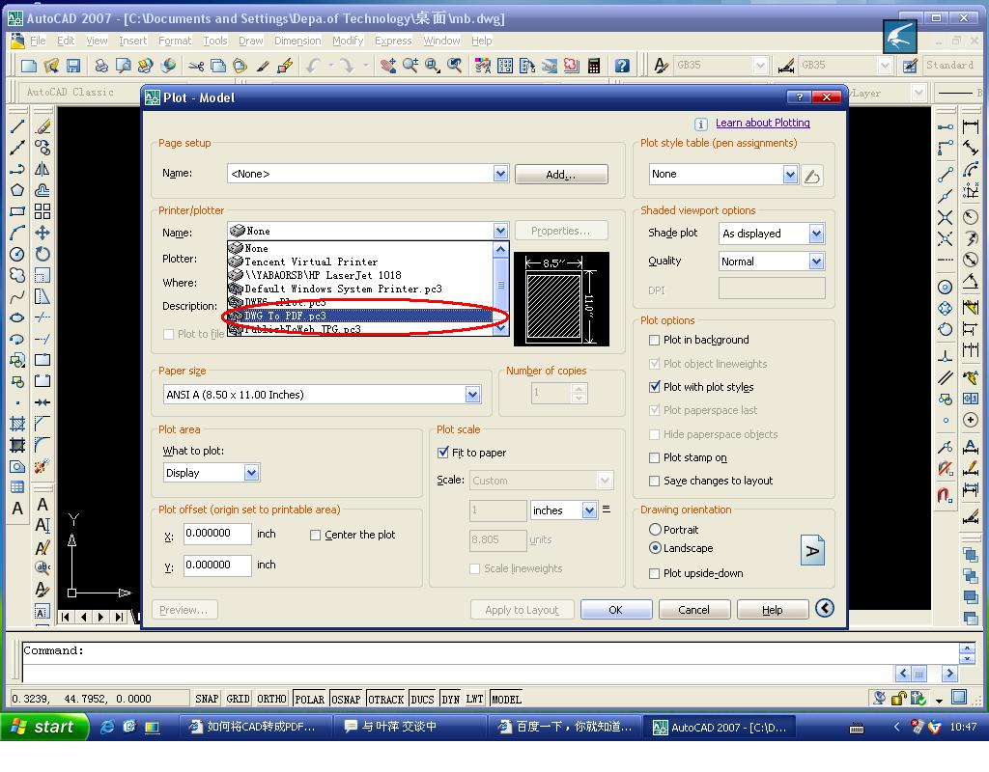Screen dimensions: 989x772
Task: Click the OK button in Plot dialog
Action: point(615,610)
